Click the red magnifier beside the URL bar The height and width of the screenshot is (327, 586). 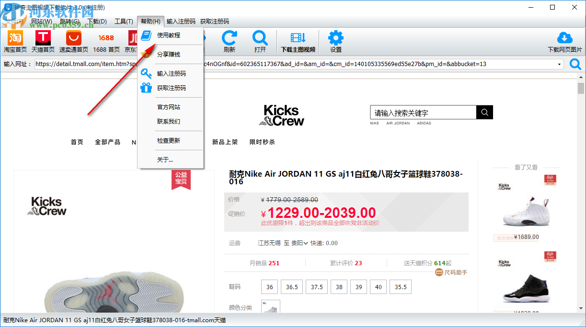pos(575,64)
